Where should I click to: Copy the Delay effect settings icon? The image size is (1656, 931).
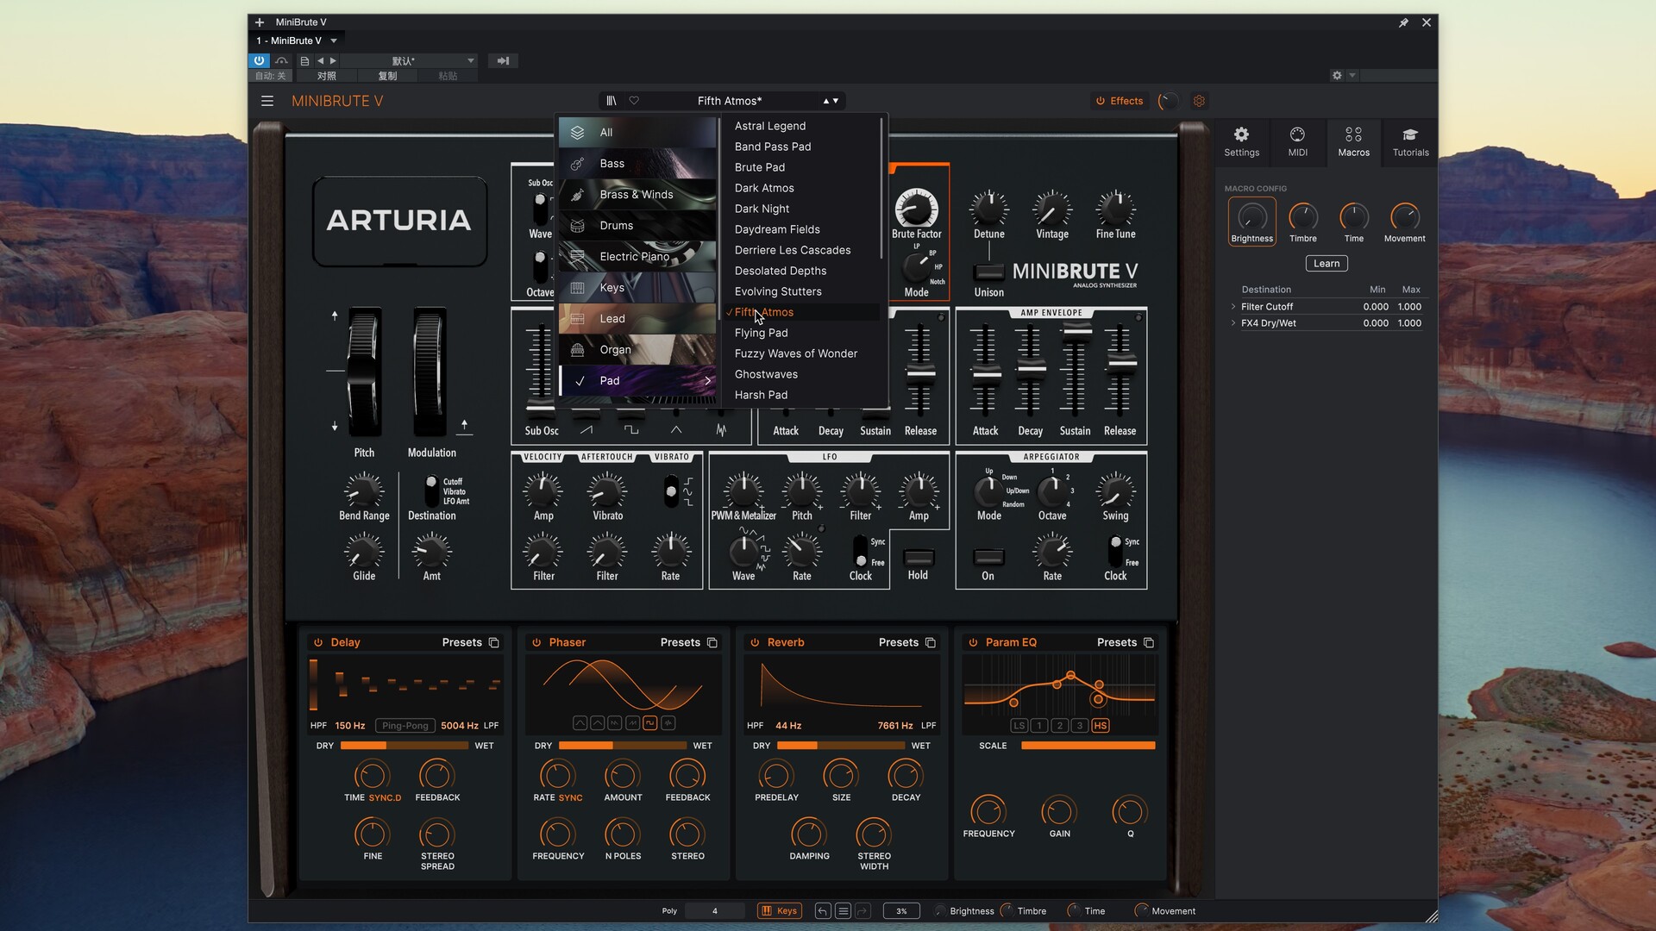(x=494, y=642)
